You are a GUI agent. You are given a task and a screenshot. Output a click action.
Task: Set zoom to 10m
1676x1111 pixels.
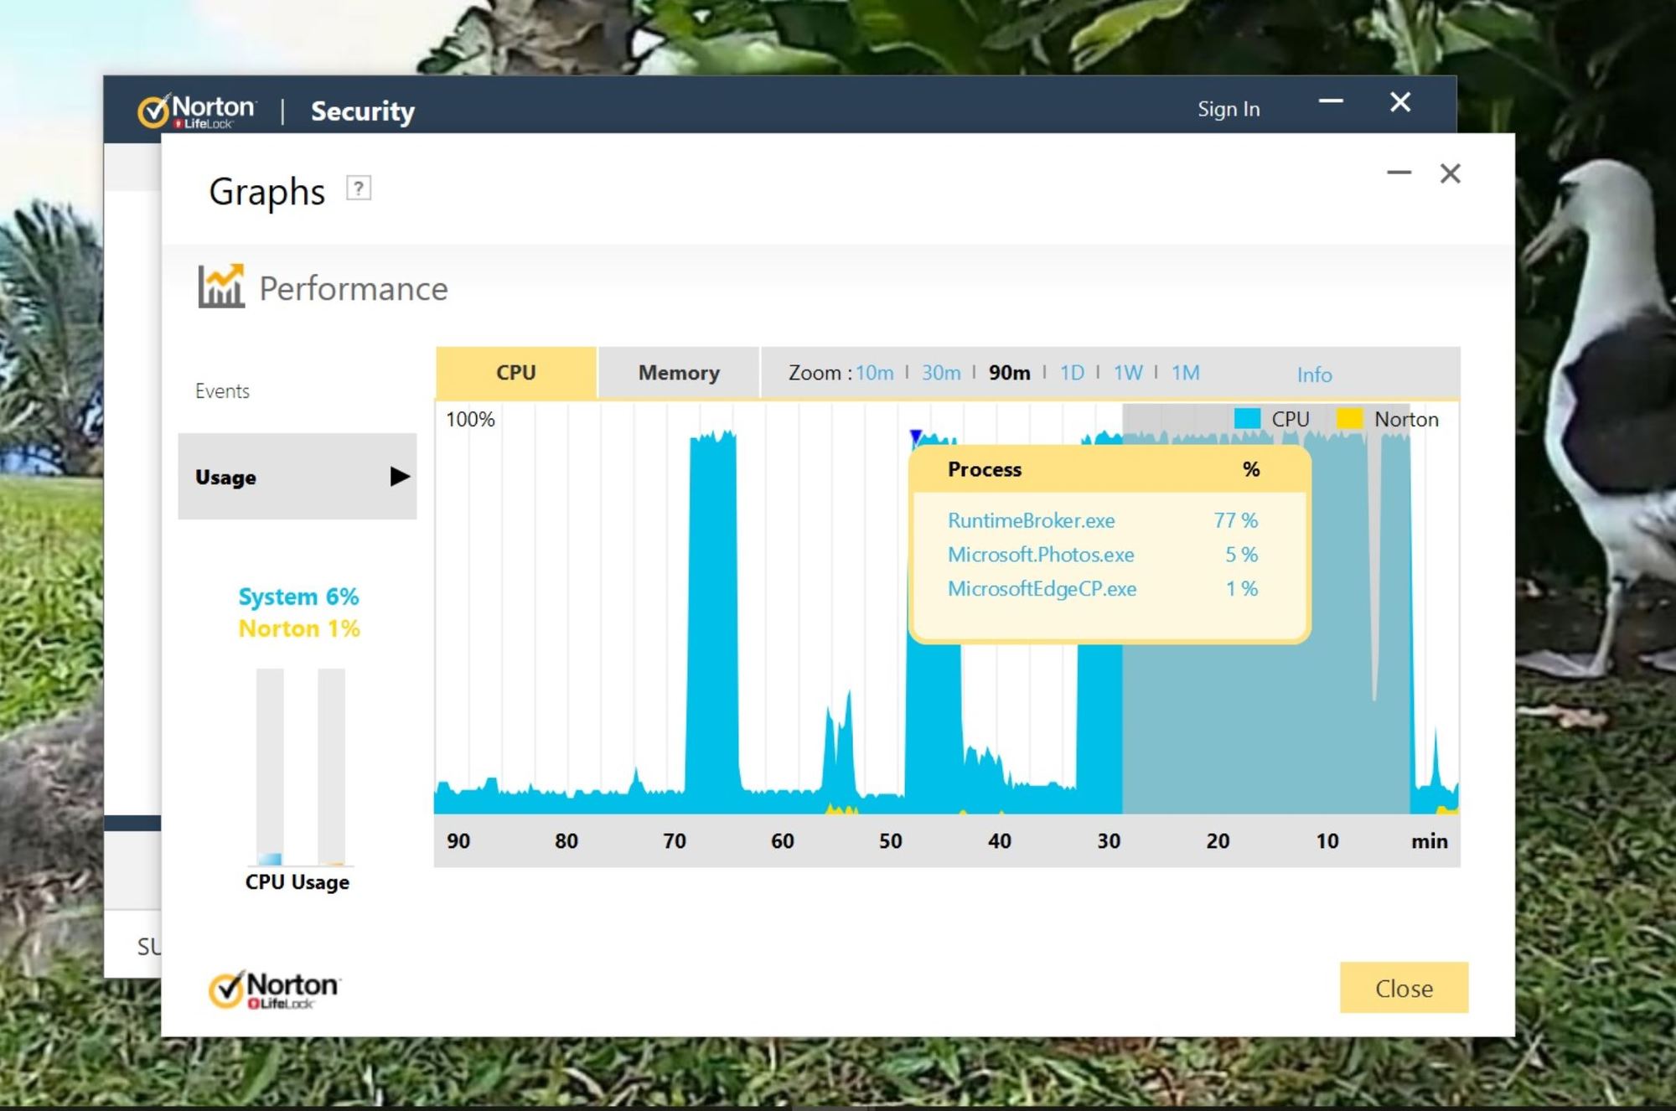[875, 373]
